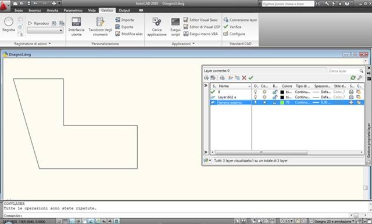372x224 pixels.
Task: Click the Plot printer icon in quick access toolbar
Action: (x=54, y=3)
